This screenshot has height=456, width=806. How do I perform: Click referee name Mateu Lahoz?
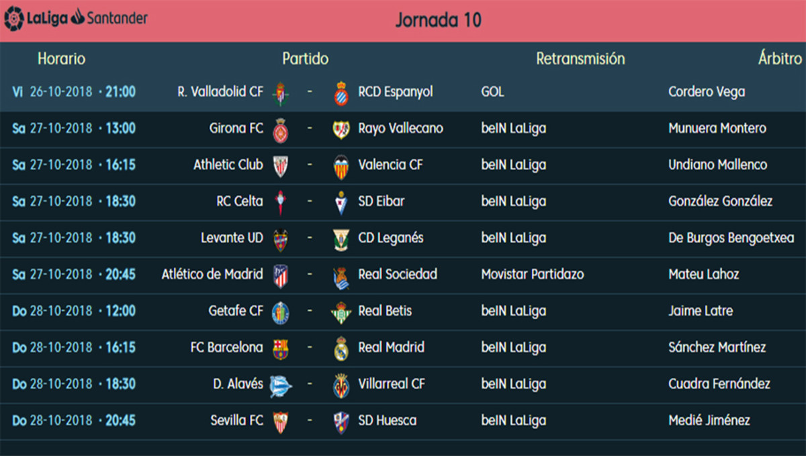[x=703, y=274]
